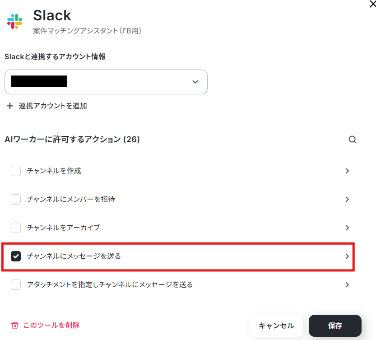Expand チャンネルにメンバーを招待 details arrow
The height and width of the screenshot is (340, 376).
click(x=347, y=199)
